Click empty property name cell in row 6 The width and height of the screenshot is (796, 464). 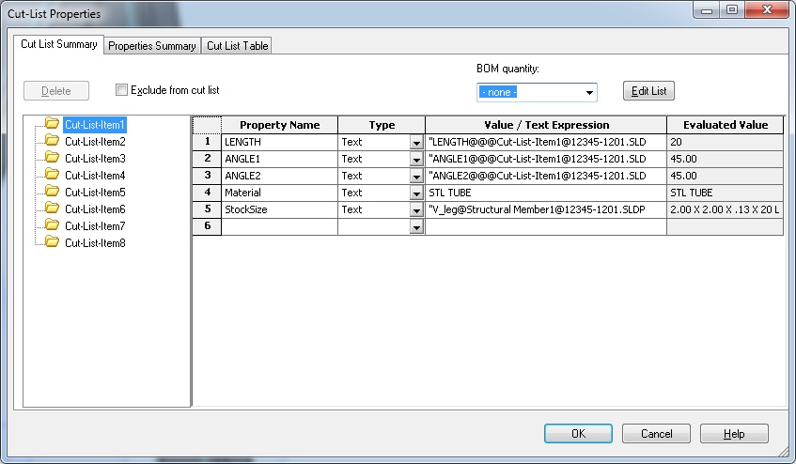pos(279,226)
